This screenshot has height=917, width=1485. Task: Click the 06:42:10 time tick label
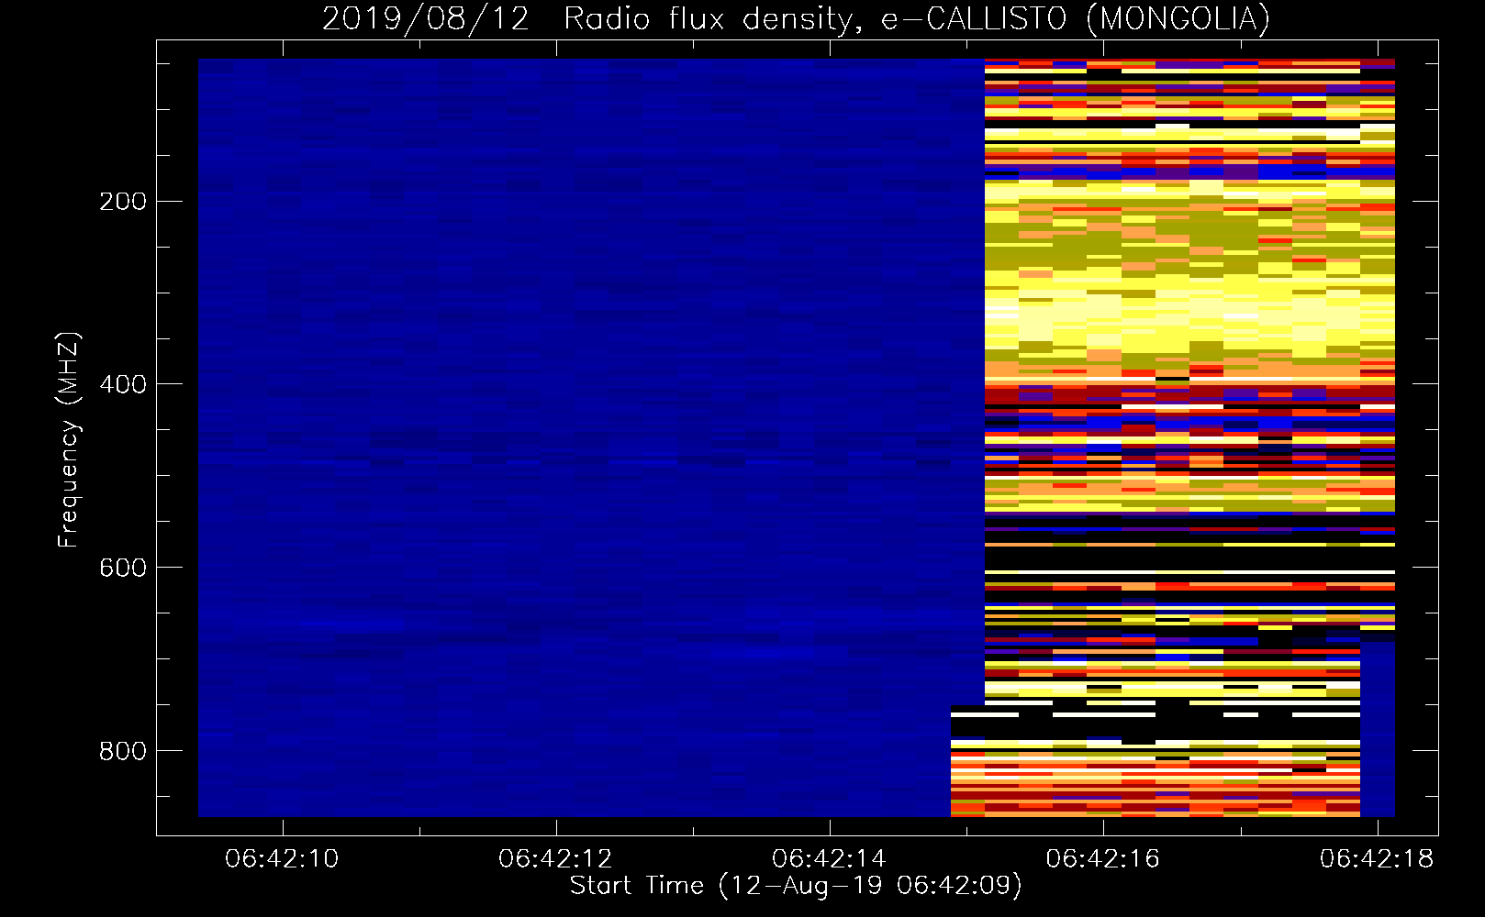(x=282, y=858)
